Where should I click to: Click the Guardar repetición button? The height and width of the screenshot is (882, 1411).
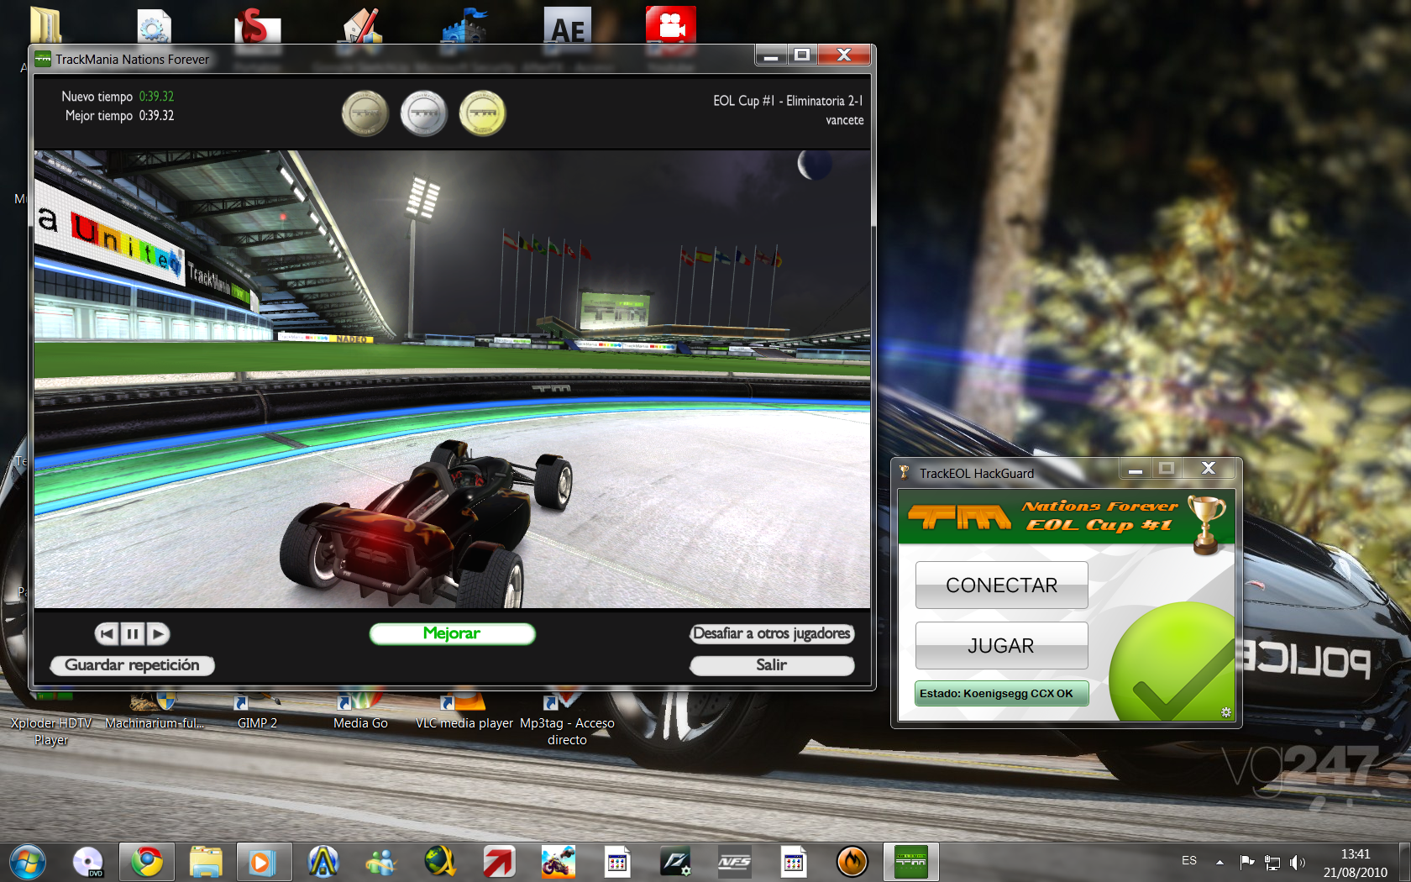pos(133,665)
